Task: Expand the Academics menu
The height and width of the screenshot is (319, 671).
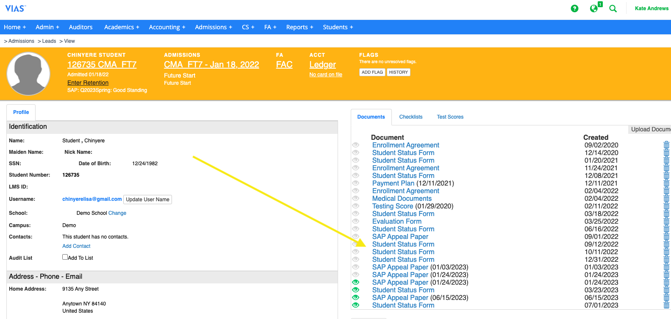Action: tap(122, 27)
